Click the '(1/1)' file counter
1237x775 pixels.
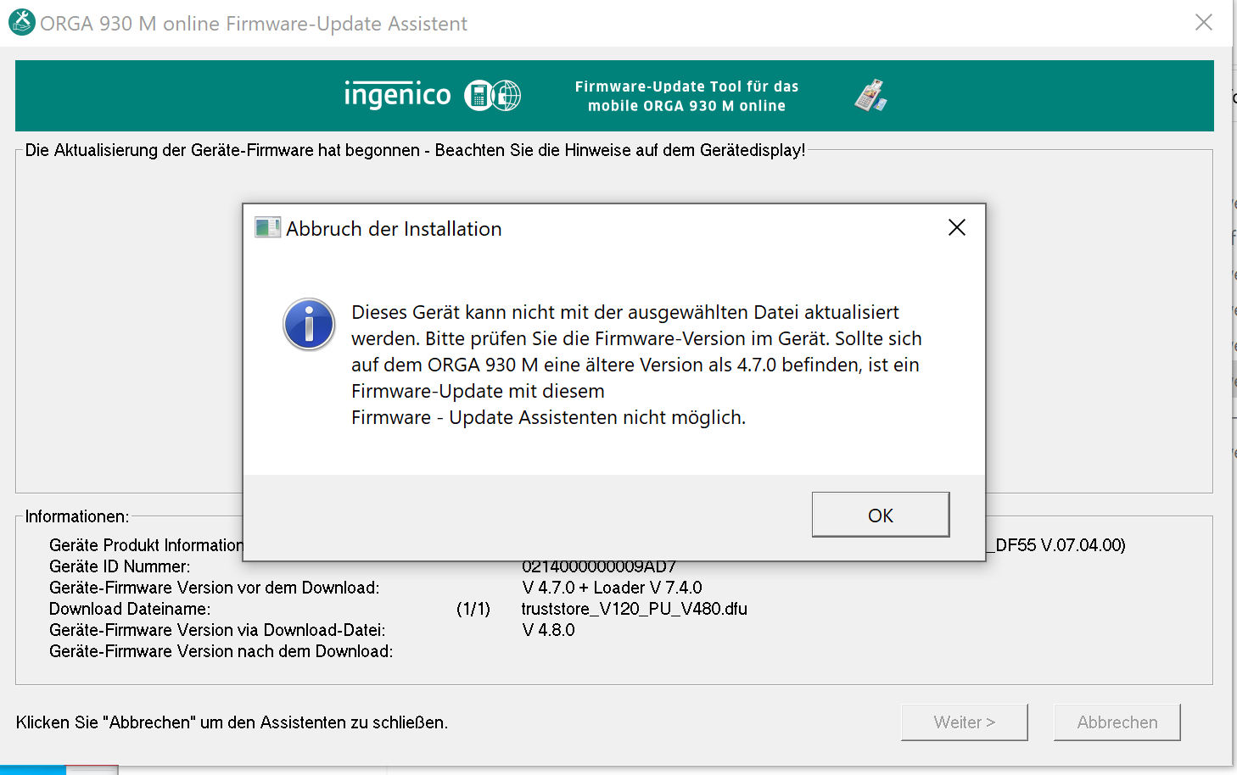pyautogui.click(x=473, y=609)
